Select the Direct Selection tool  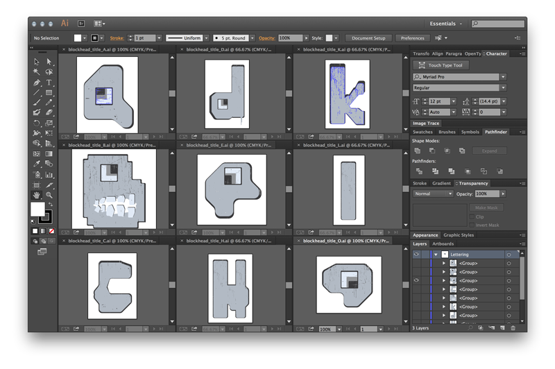click(x=49, y=62)
